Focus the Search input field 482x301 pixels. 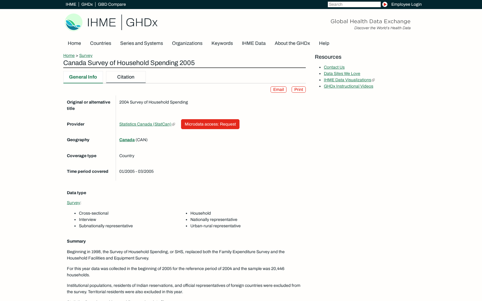click(354, 4)
